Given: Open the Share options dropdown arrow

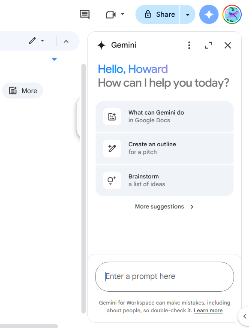Looking at the screenshot, I should 188,15.
